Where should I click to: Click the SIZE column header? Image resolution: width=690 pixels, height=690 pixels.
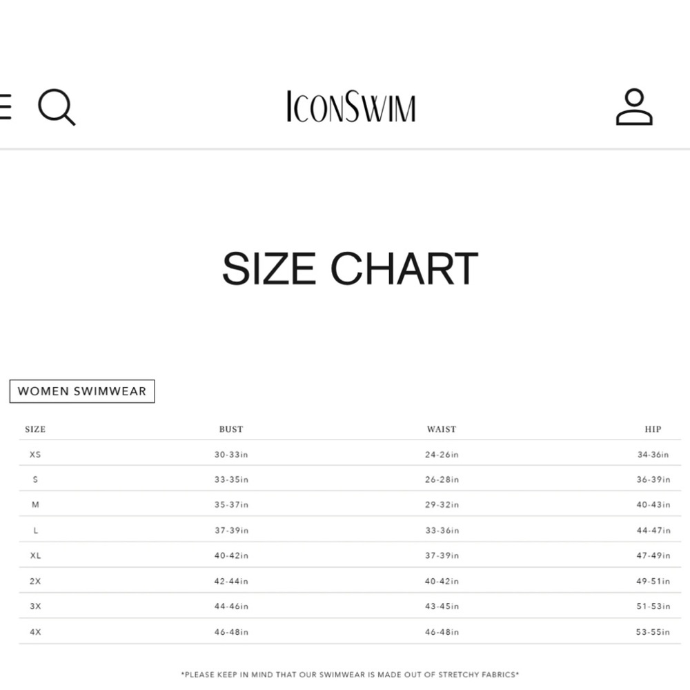(x=35, y=429)
